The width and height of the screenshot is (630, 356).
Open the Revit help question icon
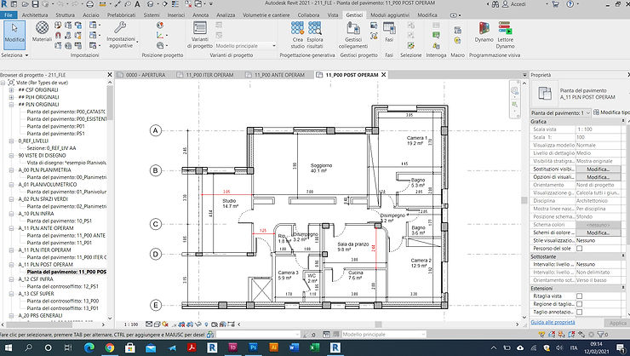(x=570, y=4)
